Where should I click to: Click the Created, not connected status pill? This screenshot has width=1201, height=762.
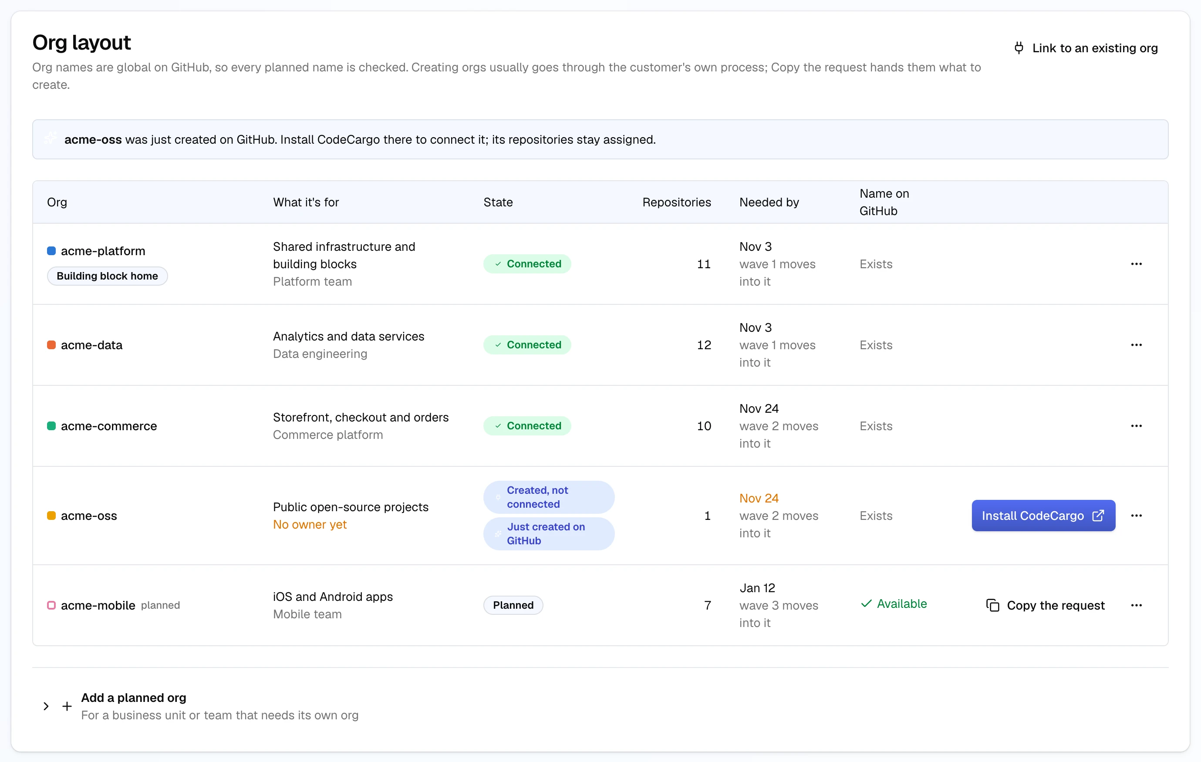(x=549, y=497)
